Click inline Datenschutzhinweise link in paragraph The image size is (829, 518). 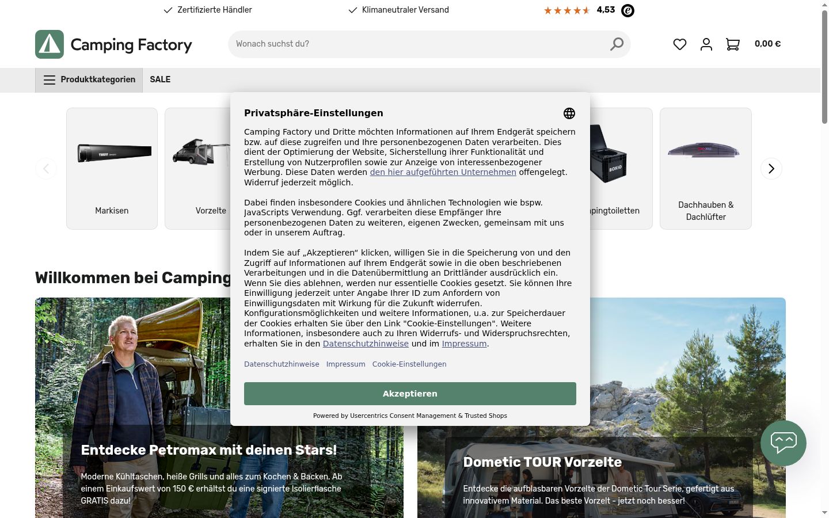click(366, 344)
